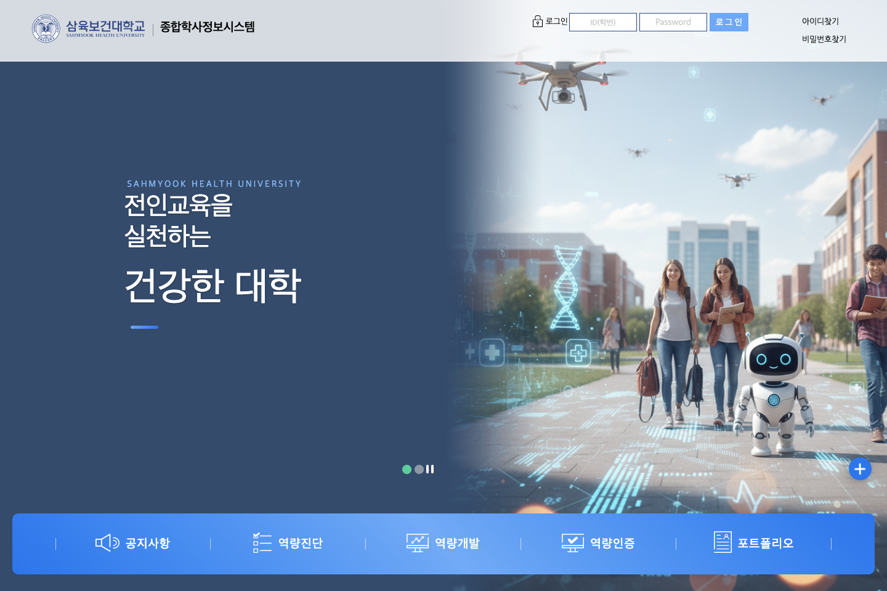
Task: Click the 건강한 대학 headline text
Action: [x=213, y=286]
